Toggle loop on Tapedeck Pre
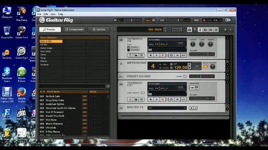This screenshot has height=150, width=268. pos(171,55)
